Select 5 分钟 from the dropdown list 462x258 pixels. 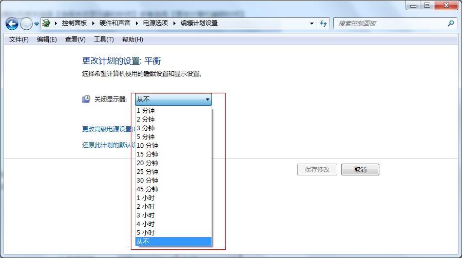[174, 136]
